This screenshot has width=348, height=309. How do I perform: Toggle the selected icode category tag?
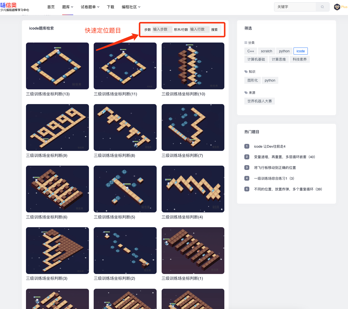301,51
